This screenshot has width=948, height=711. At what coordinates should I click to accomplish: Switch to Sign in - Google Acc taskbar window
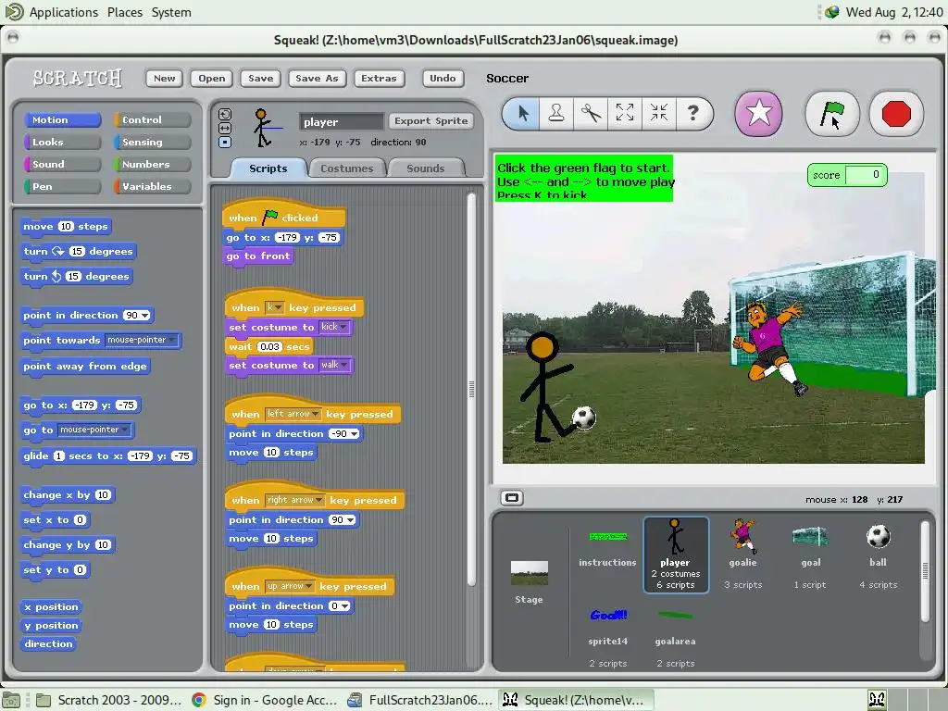coord(264,700)
